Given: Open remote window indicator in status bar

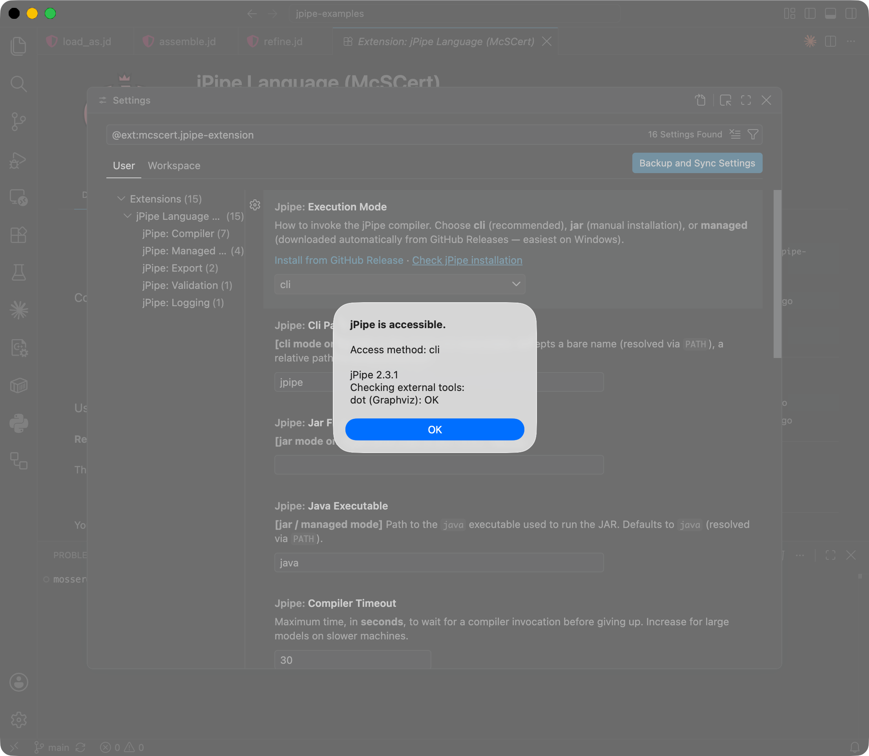Looking at the screenshot, I should click(x=14, y=748).
